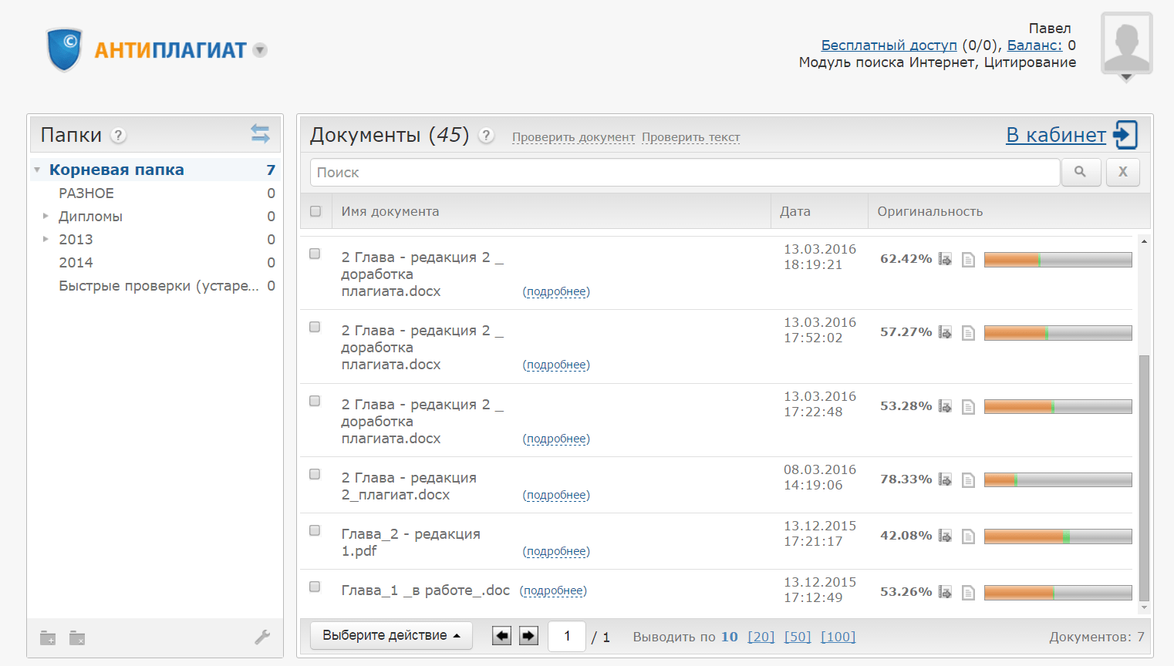
Task: Show 20 documents per page
Action: (x=761, y=637)
